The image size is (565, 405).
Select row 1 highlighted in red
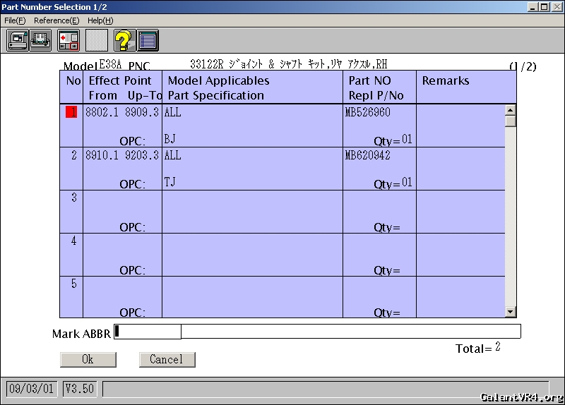pyautogui.click(x=71, y=112)
